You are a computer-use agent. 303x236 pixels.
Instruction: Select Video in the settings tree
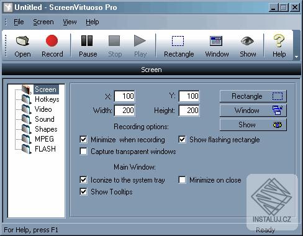(43, 109)
